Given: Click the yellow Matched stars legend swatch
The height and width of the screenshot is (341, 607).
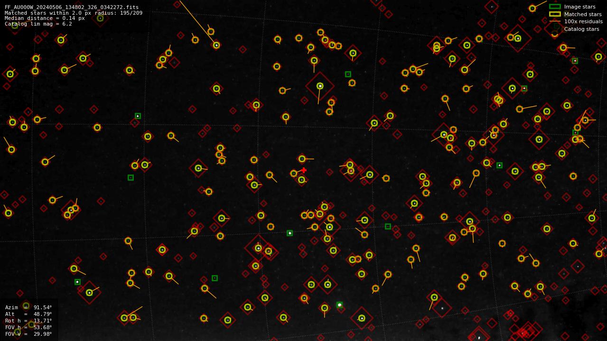Looking at the screenshot, I should pyautogui.click(x=555, y=14).
